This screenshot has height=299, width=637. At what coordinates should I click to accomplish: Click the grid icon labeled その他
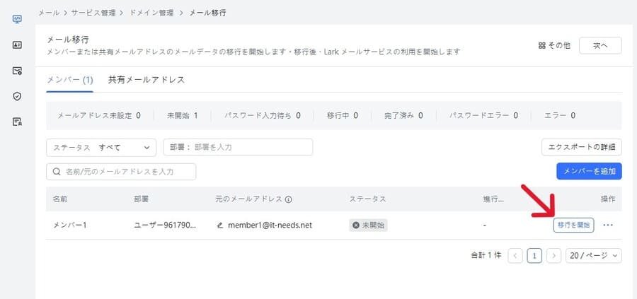click(x=542, y=45)
